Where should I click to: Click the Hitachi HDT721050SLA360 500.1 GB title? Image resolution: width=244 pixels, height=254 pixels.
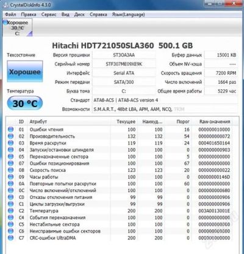coord(123,45)
